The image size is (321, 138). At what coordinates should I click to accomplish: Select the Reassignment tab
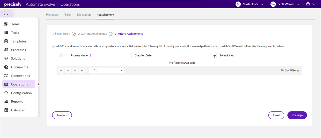(105, 15)
